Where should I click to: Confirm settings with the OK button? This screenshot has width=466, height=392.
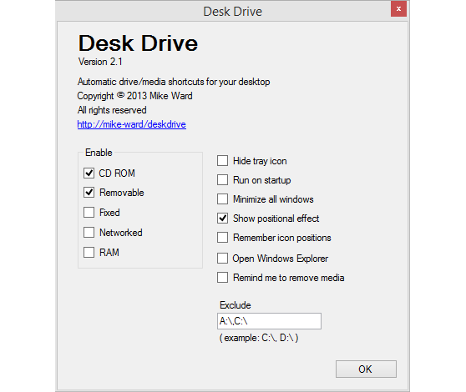pyautogui.click(x=366, y=369)
